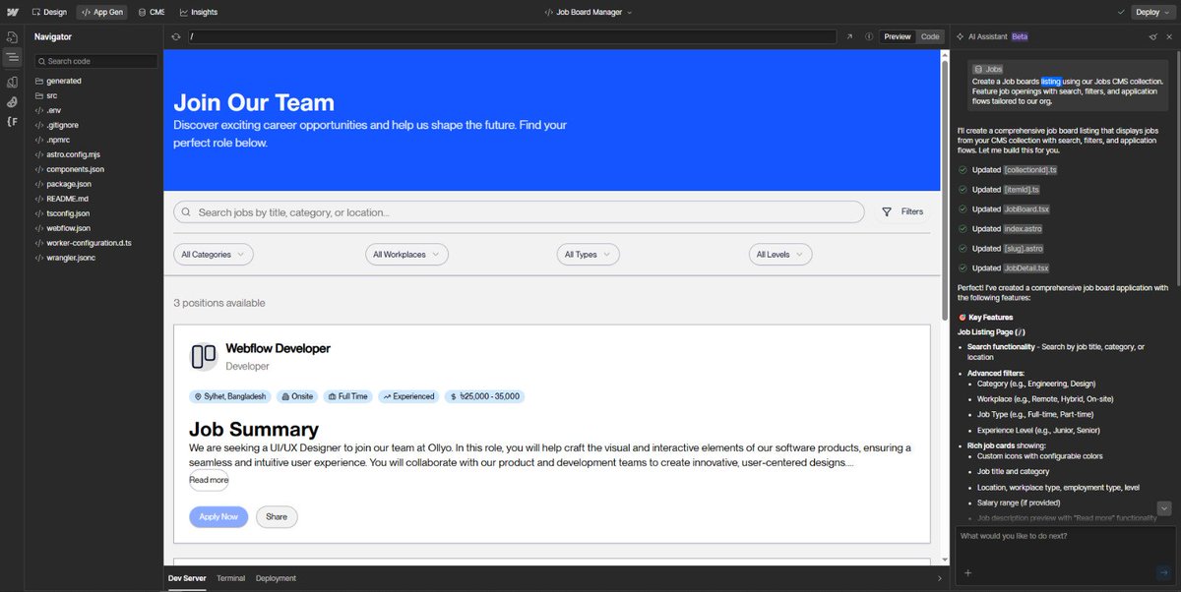The image size is (1181, 592).
Task: Switch to the CMS tab
Action: 153,12
